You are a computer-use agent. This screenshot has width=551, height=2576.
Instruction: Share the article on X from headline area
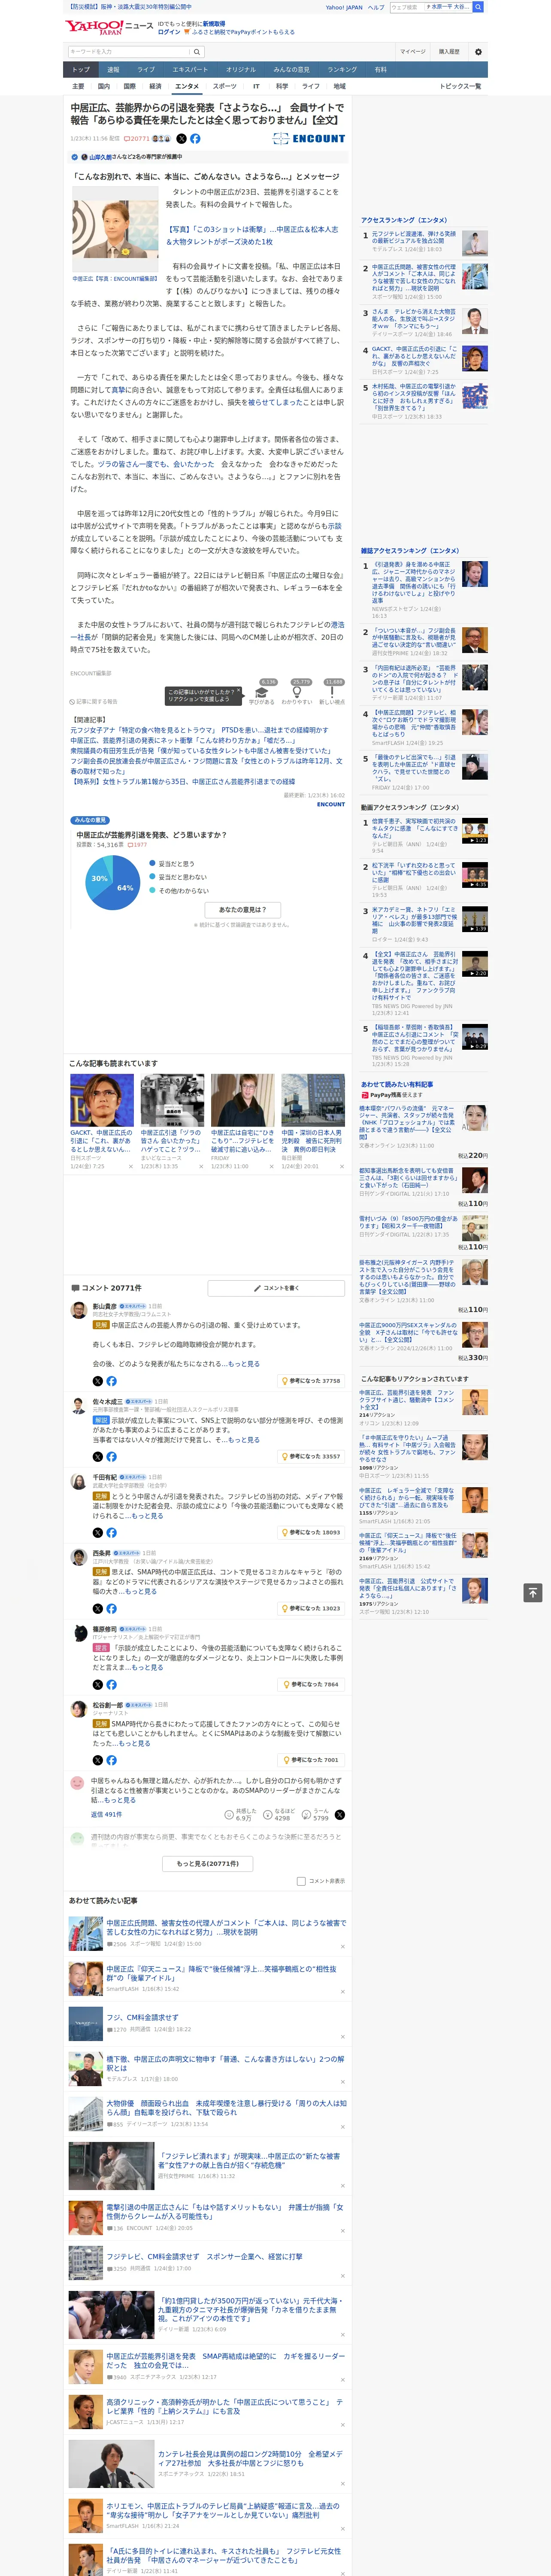coord(181,139)
